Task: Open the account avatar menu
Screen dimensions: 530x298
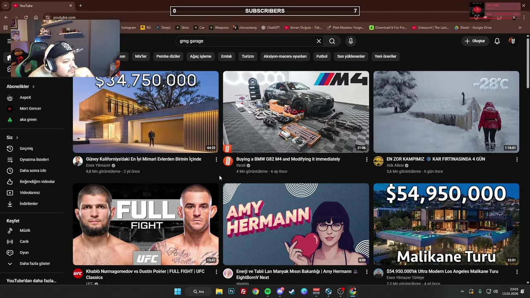Action: coord(513,41)
